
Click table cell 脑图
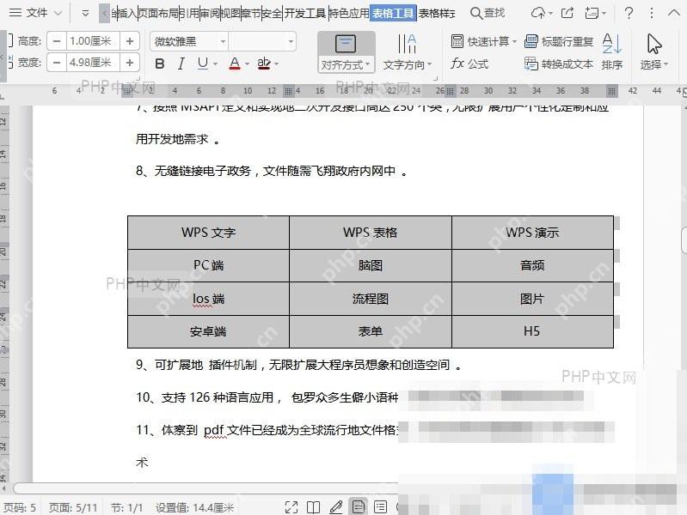(x=371, y=265)
